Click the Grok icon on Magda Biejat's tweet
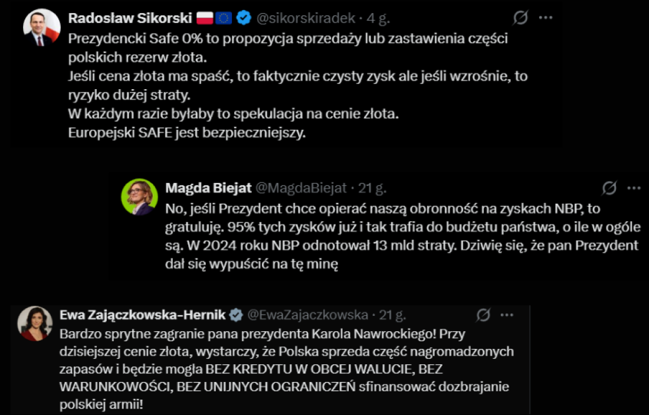The image size is (649, 415). (x=609, y=188)
